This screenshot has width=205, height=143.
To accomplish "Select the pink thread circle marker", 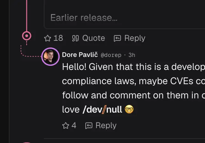I will tap(27, 36).
